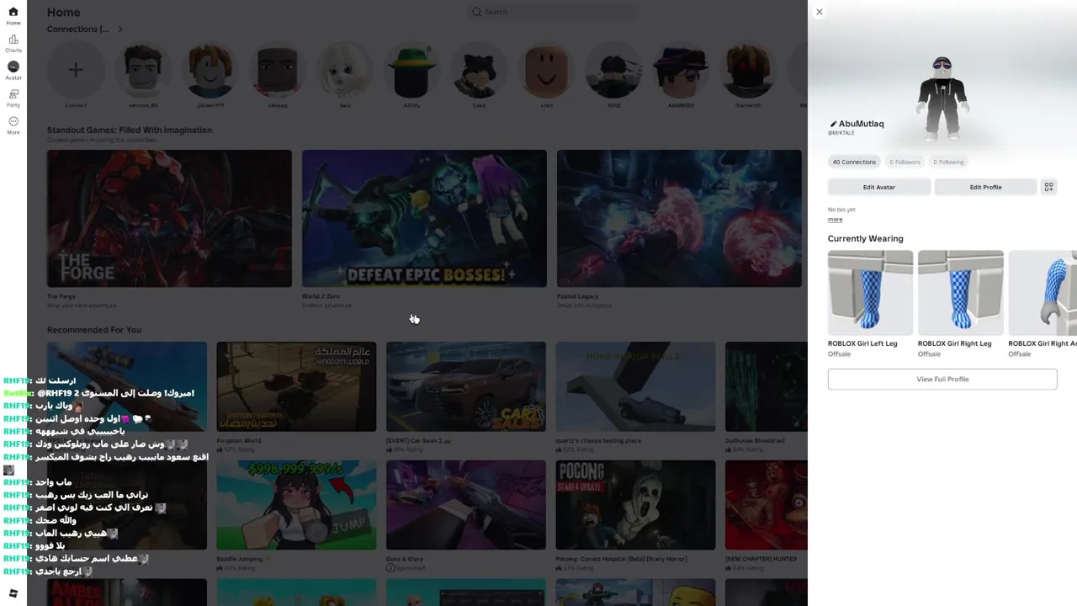Screen dimensions: 1077x606
Task: Click the Edit Avatar button
Action: [x=878, y=187]
